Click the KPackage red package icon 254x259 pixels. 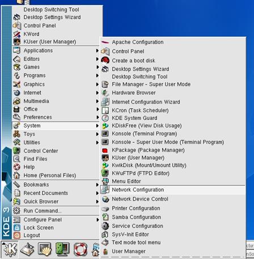point(105,150)
